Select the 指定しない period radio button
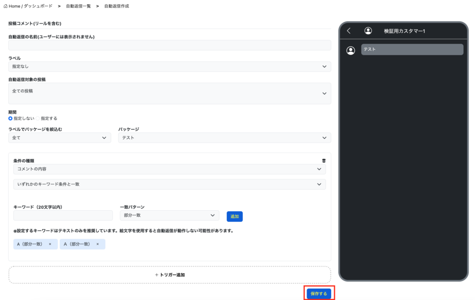The height and width of the screenshot is (300, 475). point(10,119)
